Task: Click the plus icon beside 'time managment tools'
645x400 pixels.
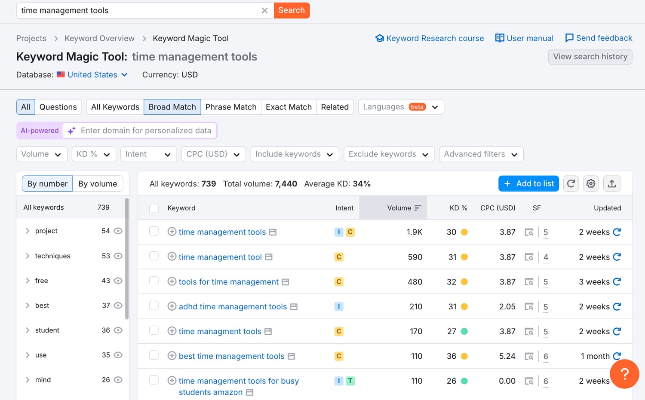Action: (172, 331)
